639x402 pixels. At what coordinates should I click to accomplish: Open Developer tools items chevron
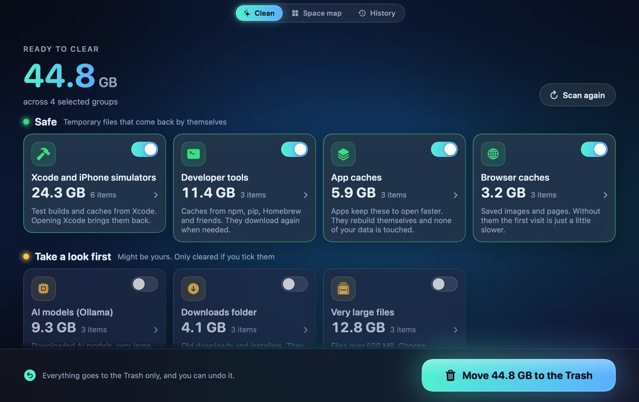click(306, 195)
